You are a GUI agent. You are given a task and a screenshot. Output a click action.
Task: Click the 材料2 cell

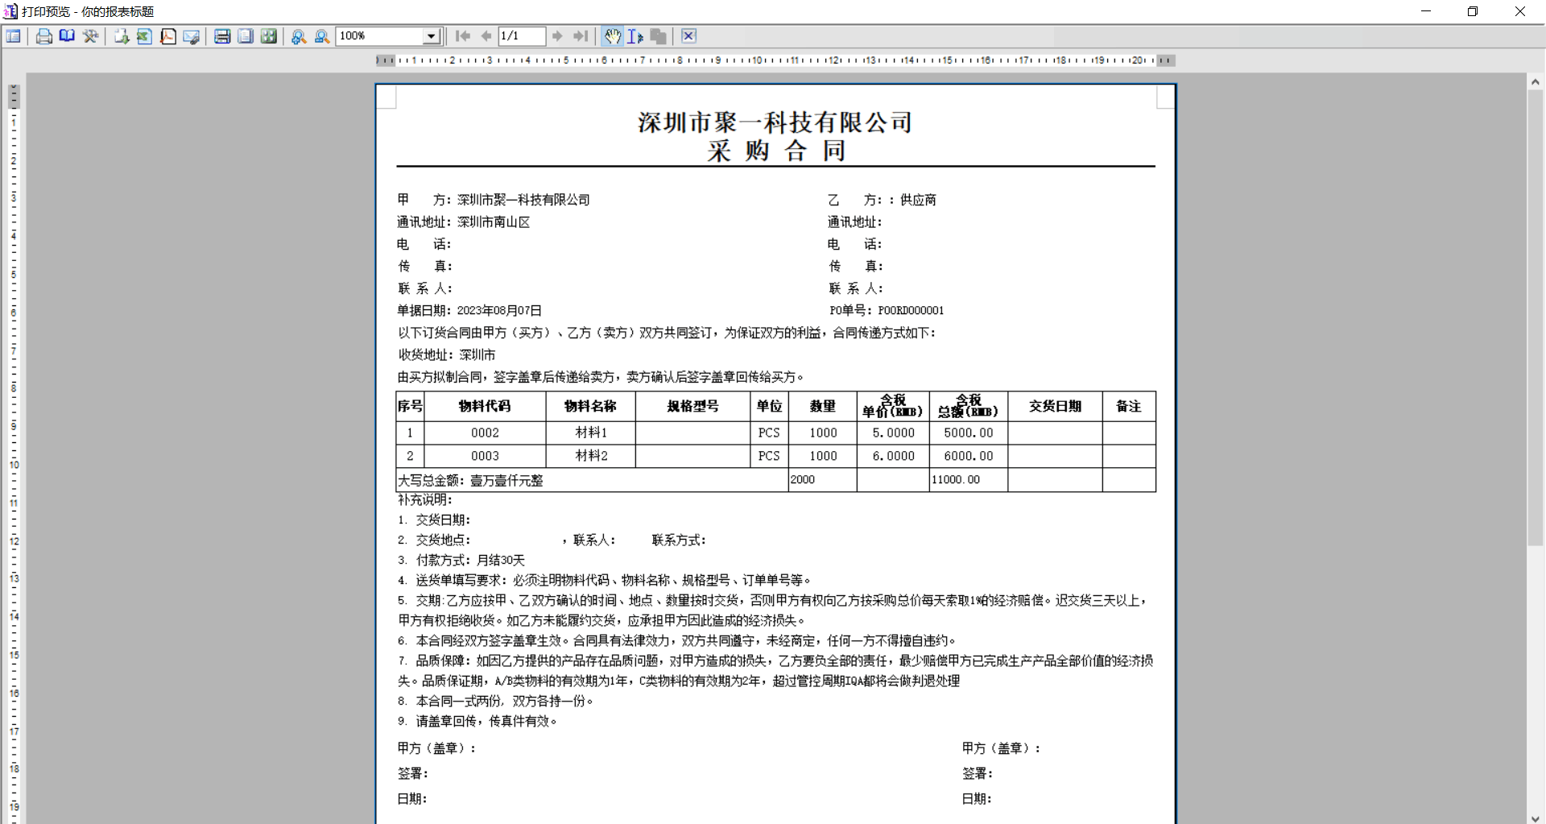591,456
